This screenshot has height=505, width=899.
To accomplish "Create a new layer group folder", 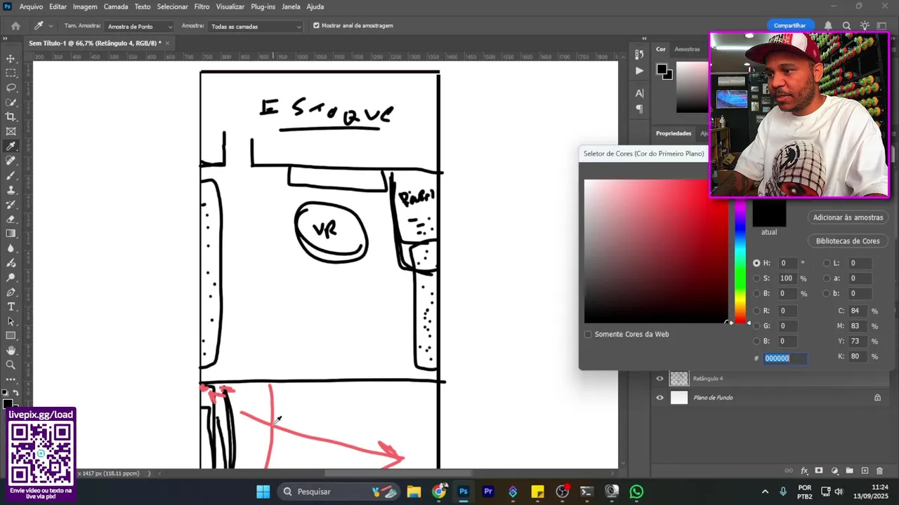I will 849,471.
